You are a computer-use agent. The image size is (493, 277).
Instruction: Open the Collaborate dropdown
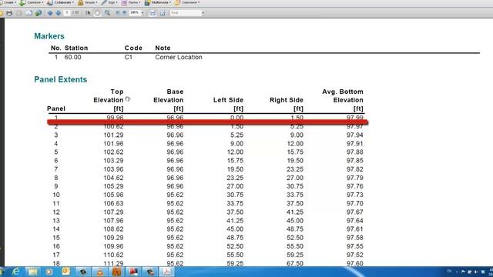(60, 2)
